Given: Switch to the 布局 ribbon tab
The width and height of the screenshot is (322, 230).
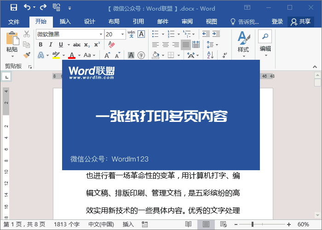Looking at the screenshot, I should pos(114,21).
